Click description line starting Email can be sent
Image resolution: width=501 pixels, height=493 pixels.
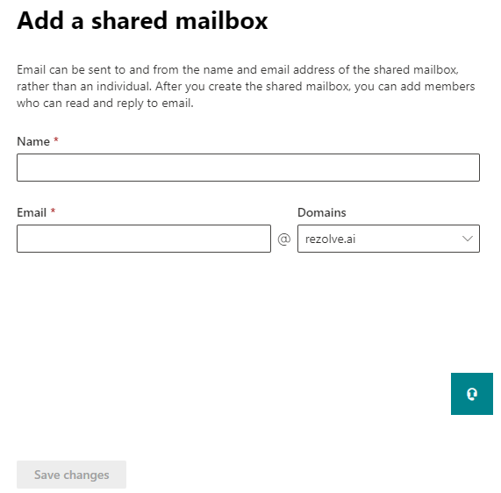(238, 69)
